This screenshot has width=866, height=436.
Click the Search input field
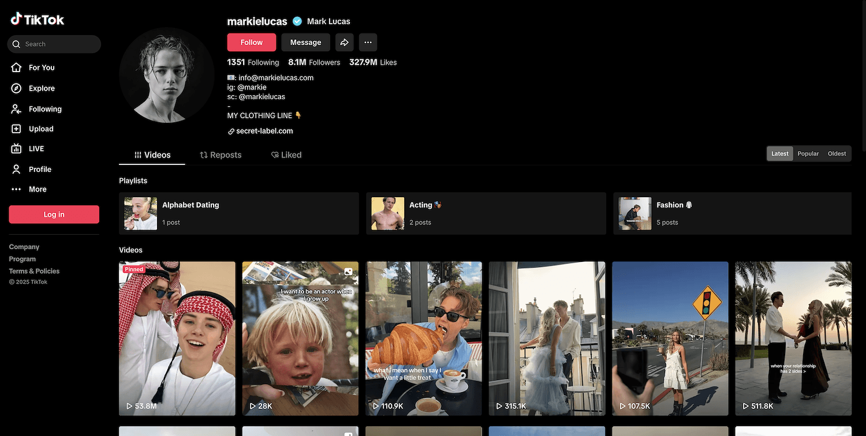coord(58,44)
